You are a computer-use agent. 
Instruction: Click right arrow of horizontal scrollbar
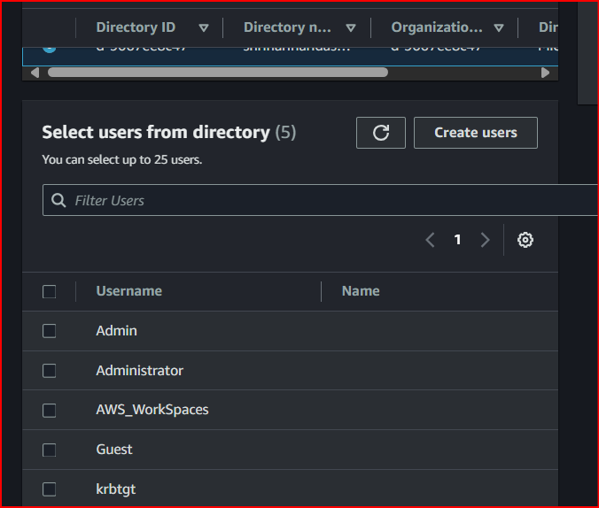tap(545, 73)
